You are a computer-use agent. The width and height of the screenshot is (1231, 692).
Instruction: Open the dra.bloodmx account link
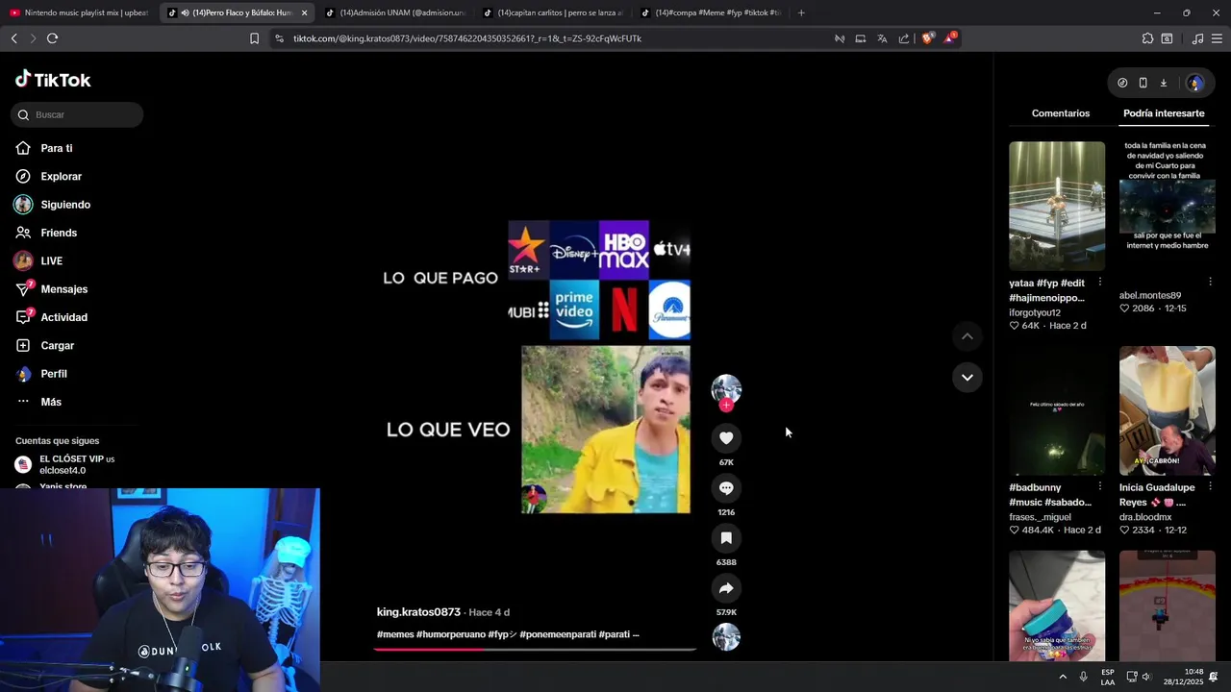pos(1145,517)
